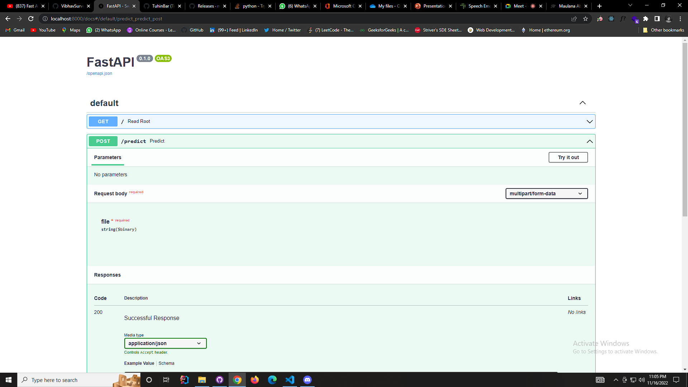Click the back navigation arrow
The image size is (688, 387).
[x=8, y=19]
